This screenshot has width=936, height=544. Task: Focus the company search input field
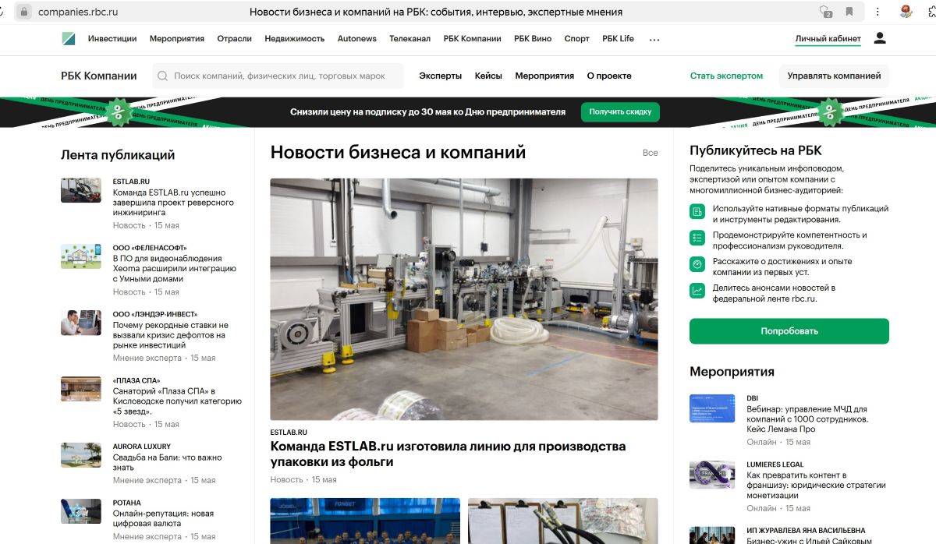point(281,76)
